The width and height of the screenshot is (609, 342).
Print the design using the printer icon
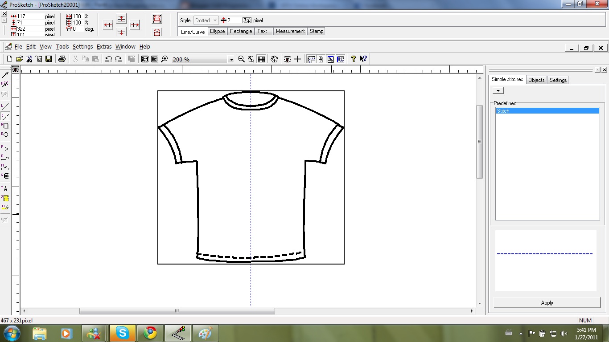pyautogui.click(x=62, y=58)
